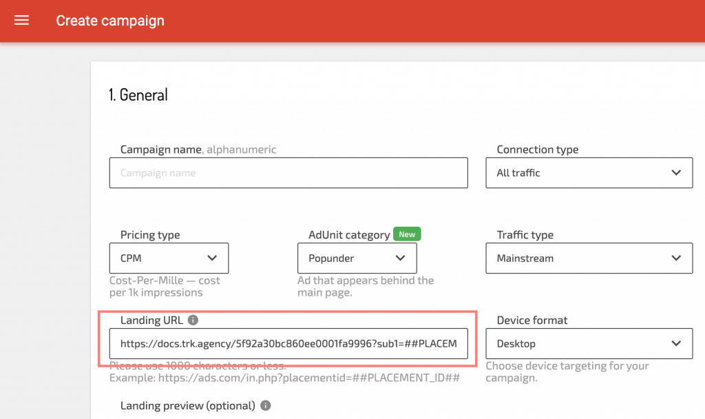The width and height of the screenshot is (705, 419).
Task: Click the chevron on the Traffic type dropdown
Action: tap(678, 258)
